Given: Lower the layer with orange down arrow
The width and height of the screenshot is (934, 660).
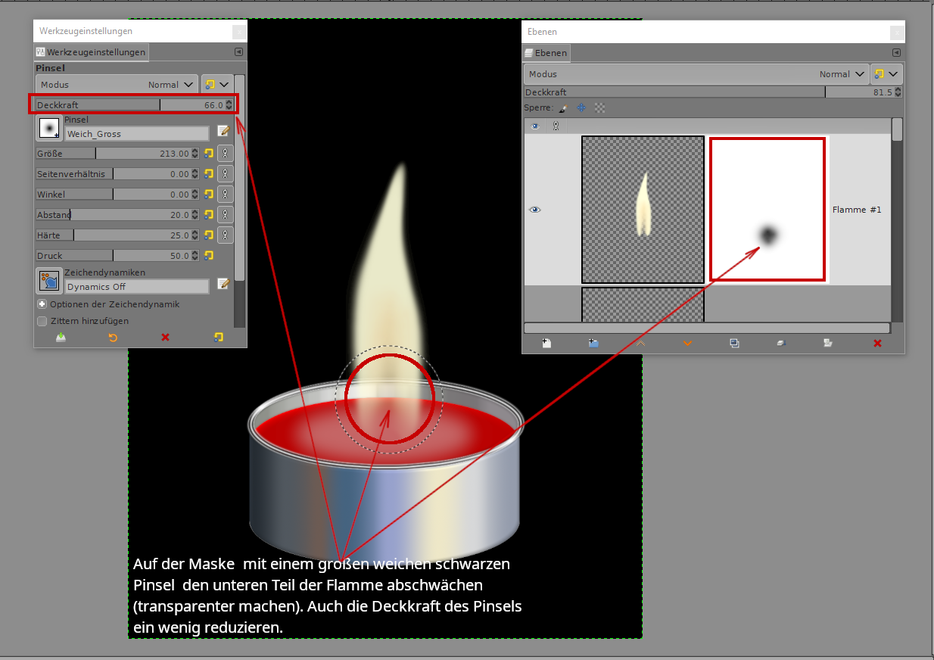Looking at the screenshot, I should coord(687,343).
